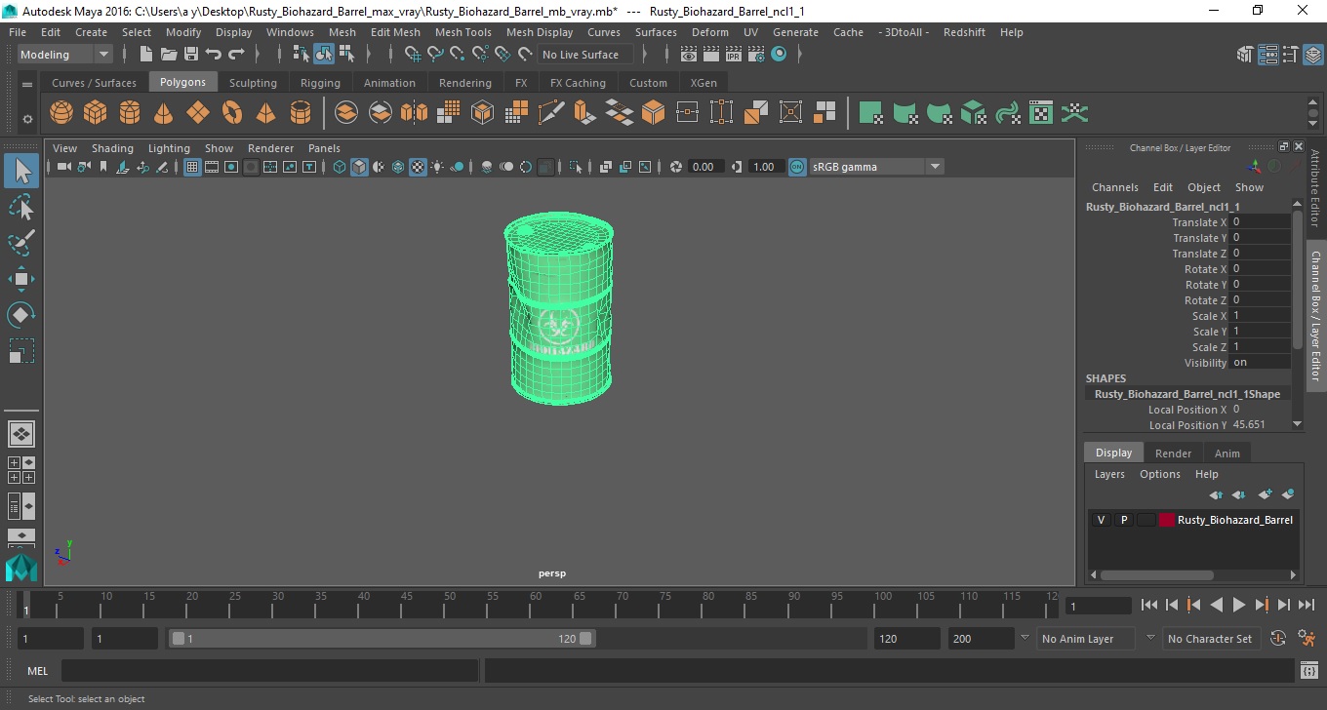Image resolution: width=1327 pixels, height=710 pixels.
Task: Toggle layer visibility V for Rusty_Biohazard_Barrel
Action: pos(1101,520)
